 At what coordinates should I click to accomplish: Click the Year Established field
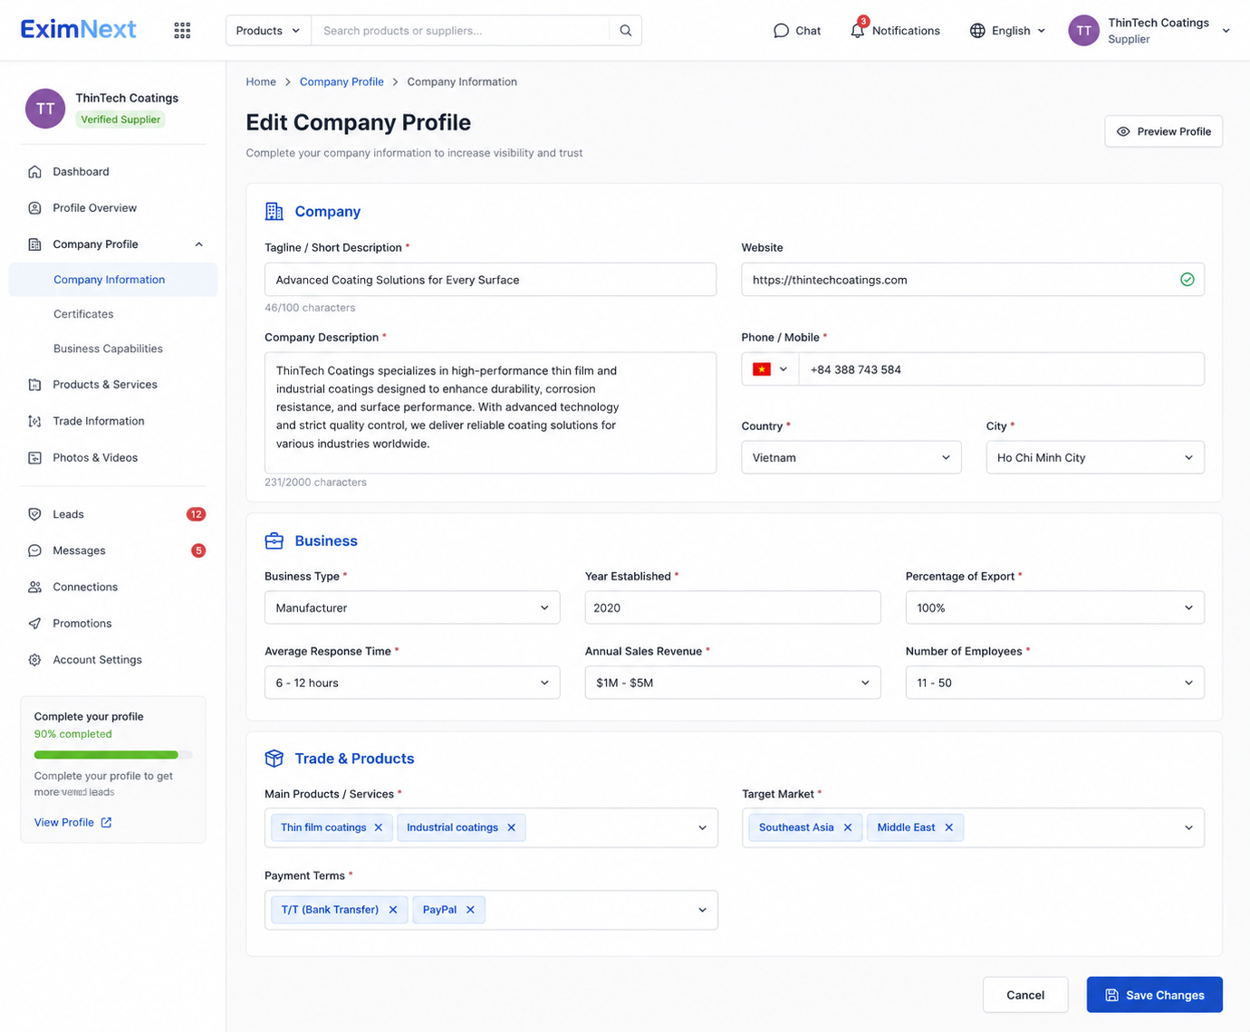coord(733,607)
